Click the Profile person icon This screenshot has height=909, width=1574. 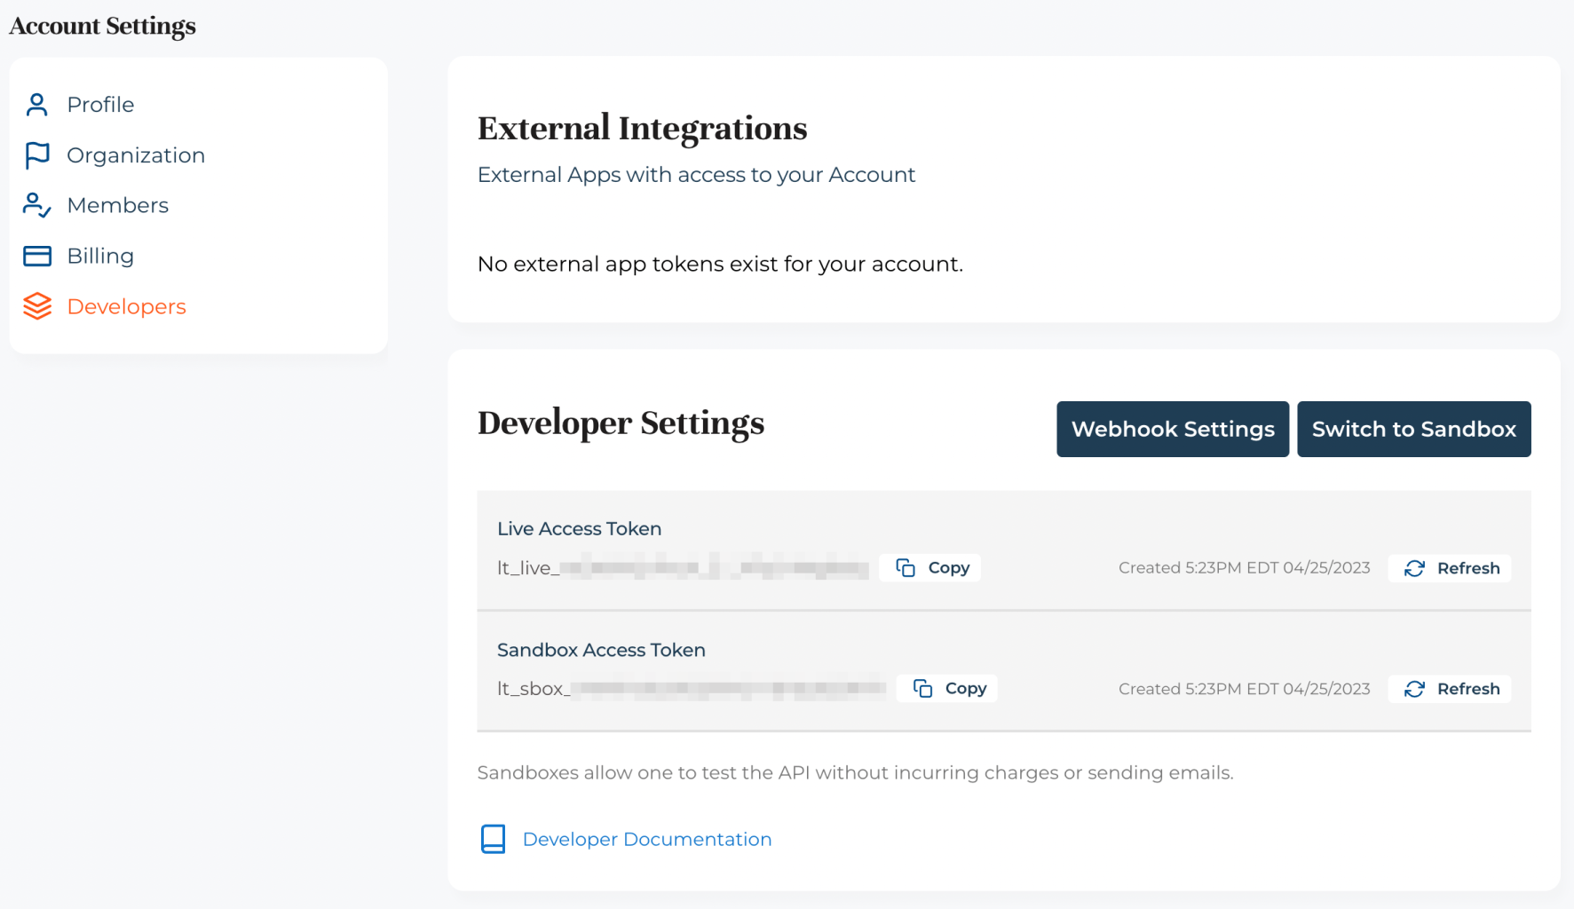36,105
